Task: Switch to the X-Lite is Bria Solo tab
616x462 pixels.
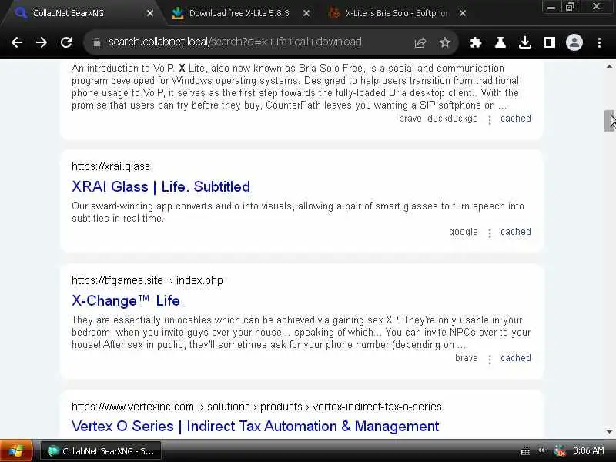Action: 396,13
